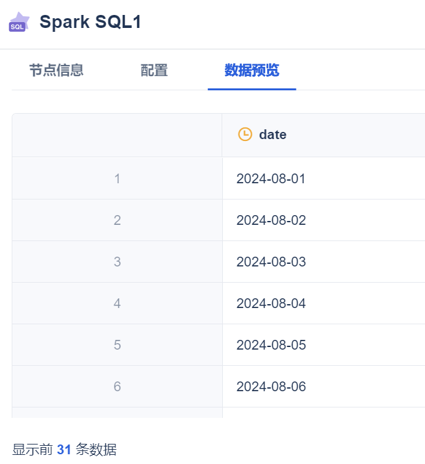425x464 pixels.
Task: Select row number 6 index cell
Action: click(117, 387)
